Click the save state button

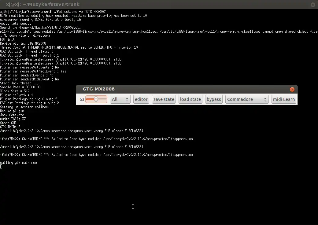(x=164, y=99)
